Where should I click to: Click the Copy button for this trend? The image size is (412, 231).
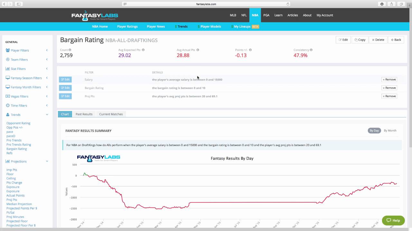click(x=360, y=40)
